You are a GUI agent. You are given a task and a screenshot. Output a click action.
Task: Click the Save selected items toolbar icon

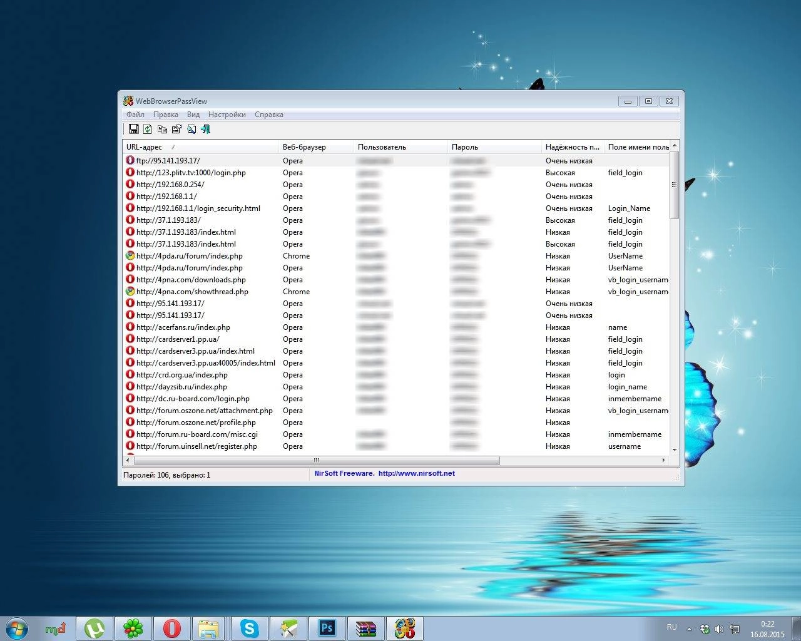(x=133, y=129)
